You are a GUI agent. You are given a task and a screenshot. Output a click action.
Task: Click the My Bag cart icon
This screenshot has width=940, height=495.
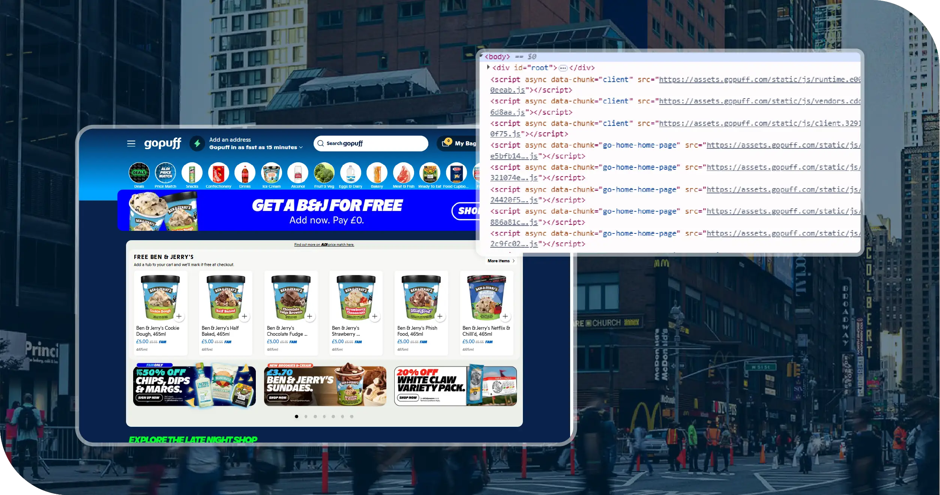click(x=446, y=143)
